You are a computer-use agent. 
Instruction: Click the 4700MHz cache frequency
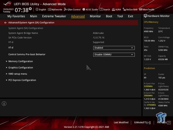(x=151, y=105)
